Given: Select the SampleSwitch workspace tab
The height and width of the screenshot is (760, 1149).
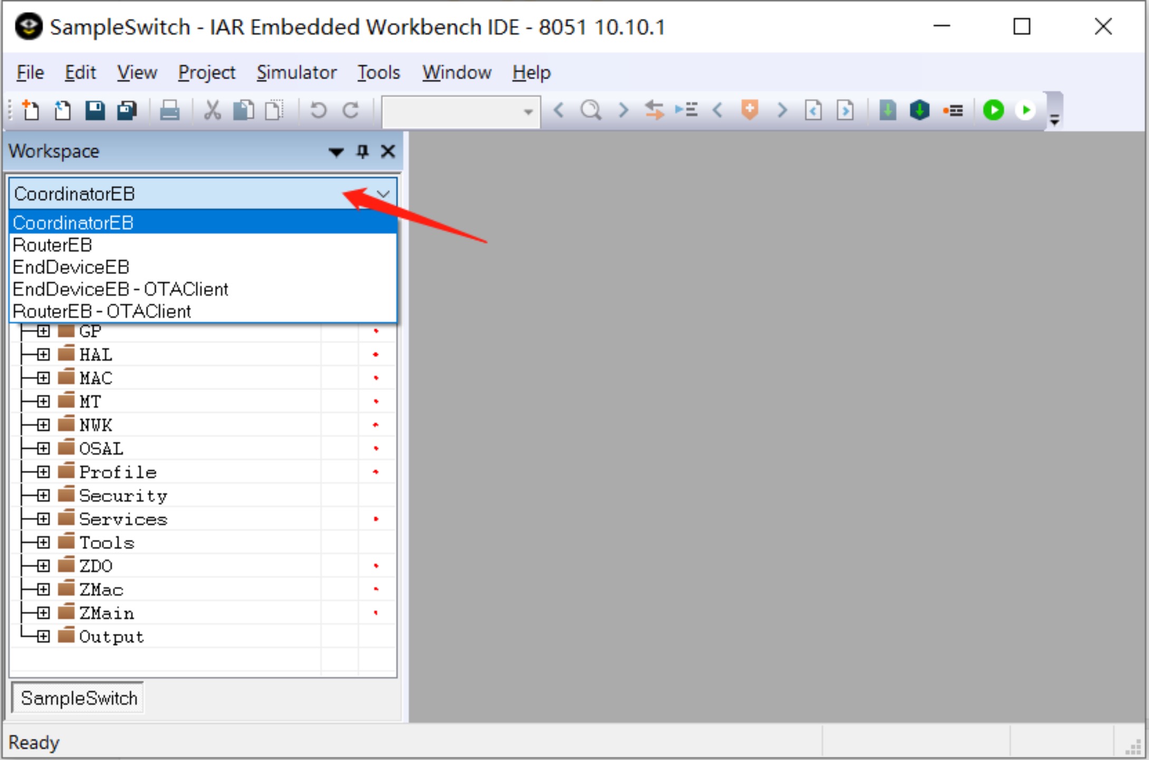Looking at the screenshot, I should [x=79, y=698].
